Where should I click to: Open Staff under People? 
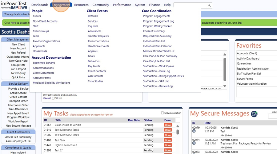(35, 26)
